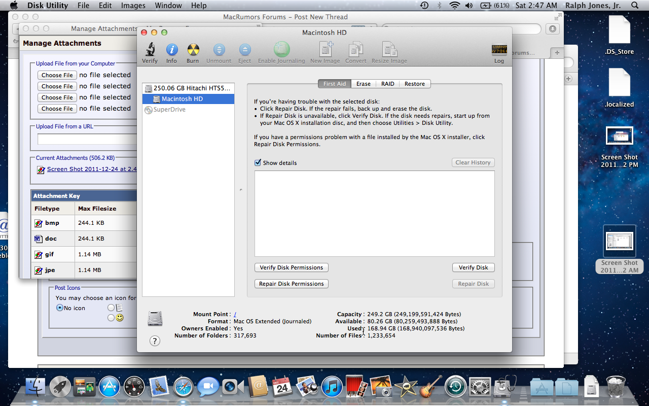
Task: Open the App Store from the dock
Action: click(110, 387)
